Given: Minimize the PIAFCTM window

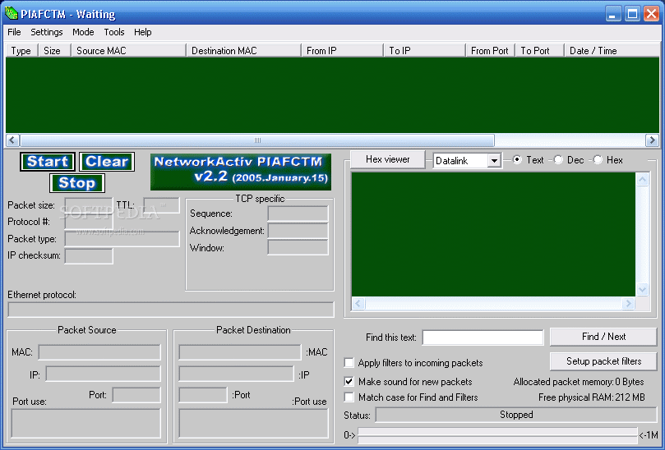Looking at the screenshot, I should pyautogui.click(x=612, y=14).
